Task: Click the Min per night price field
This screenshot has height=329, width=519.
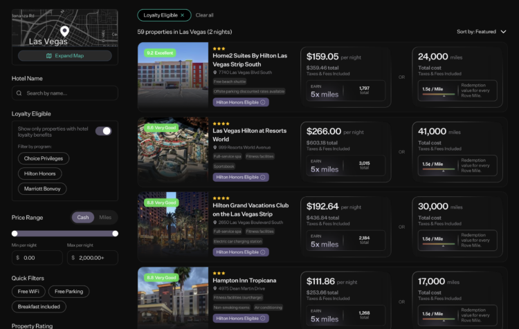Action: coord(37,258)
